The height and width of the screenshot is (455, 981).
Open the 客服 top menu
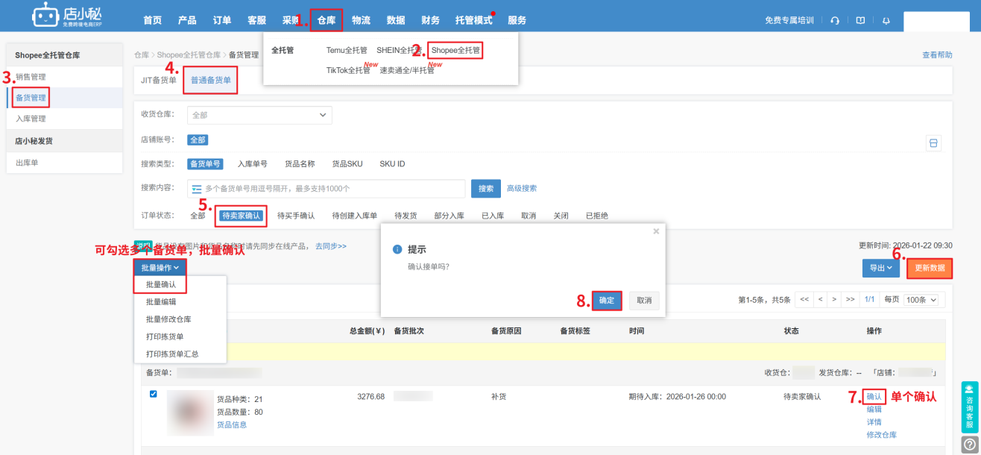(256, 20)
